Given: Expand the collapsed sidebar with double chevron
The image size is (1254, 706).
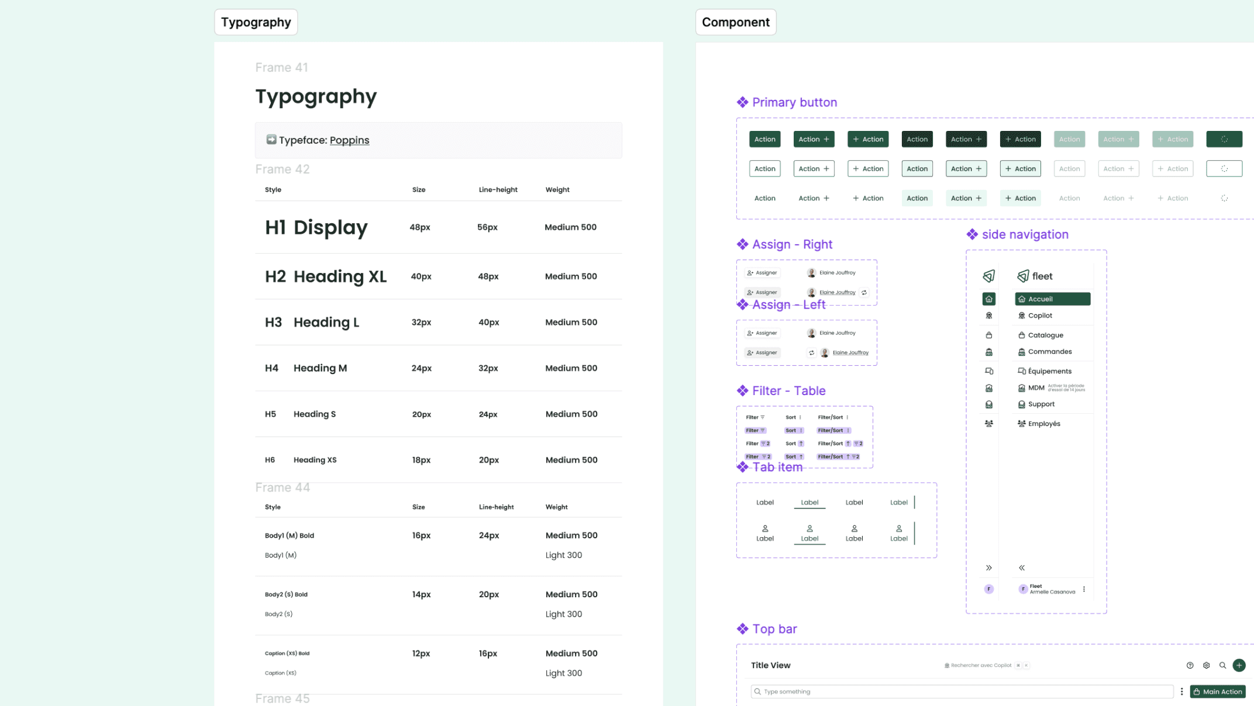Looking at the screenshot, I should 988,567.
